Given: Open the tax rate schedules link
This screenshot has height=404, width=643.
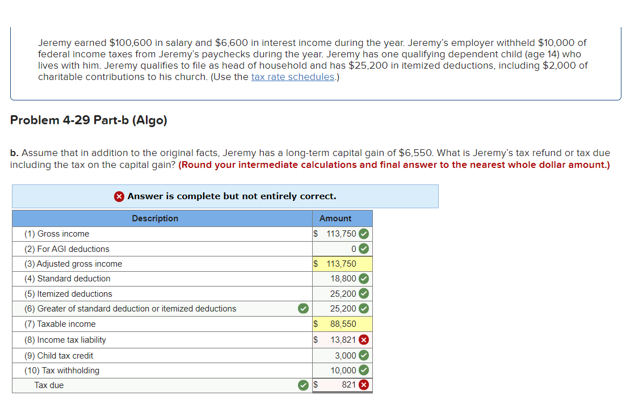Looking at the screenshot, I should click(x=293, y=77).
